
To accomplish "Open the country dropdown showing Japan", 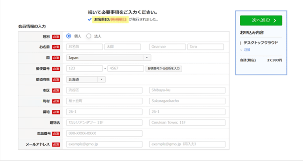I will [109, 57].
